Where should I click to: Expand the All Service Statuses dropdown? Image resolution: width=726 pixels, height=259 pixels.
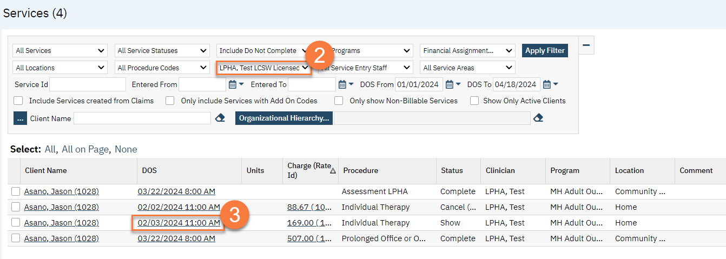162,51
